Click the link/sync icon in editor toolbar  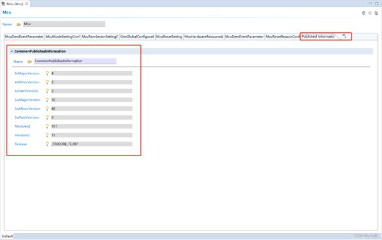tap(364, 12)
